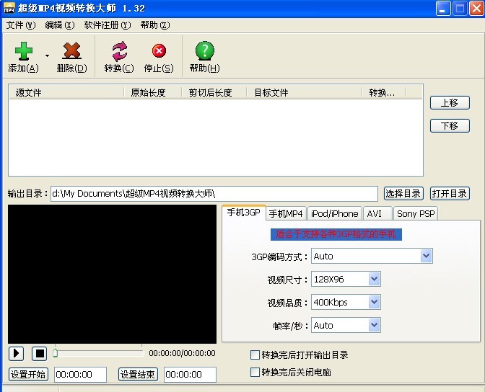Click the 上移 (move up) button
This screenshot has height=392, width=485.
pyautogui.click(x=450, y=102)
